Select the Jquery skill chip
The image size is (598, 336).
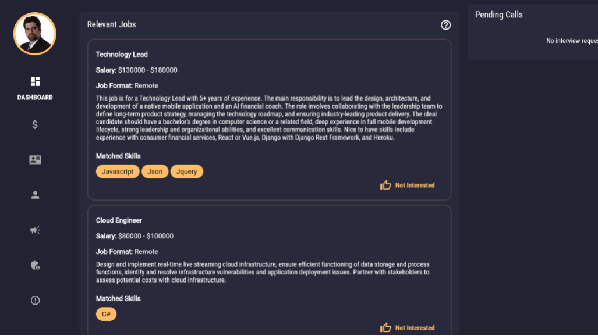coord(187,171)
